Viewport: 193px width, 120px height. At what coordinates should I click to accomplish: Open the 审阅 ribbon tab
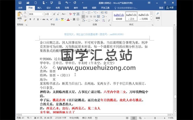click(x=85, y=8)
